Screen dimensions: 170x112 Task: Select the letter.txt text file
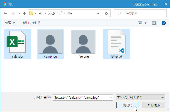coord(116,44)
